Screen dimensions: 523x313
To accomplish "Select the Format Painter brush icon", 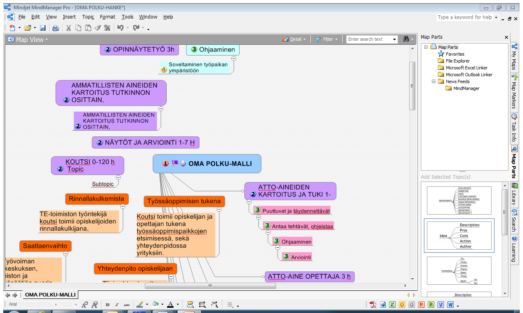I will coord(98,28).
